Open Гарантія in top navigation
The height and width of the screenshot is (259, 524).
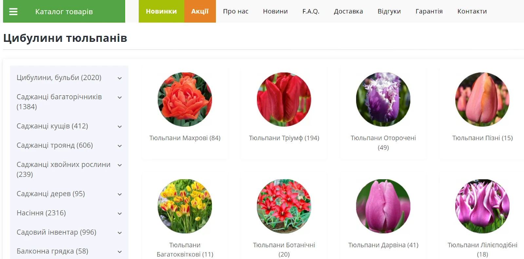coord(429,11)
